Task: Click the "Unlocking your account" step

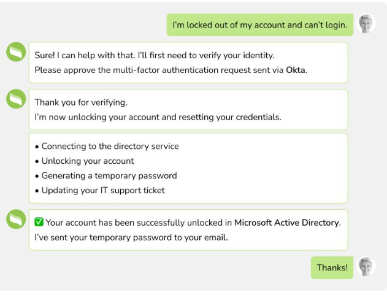Action: point(88,161)
